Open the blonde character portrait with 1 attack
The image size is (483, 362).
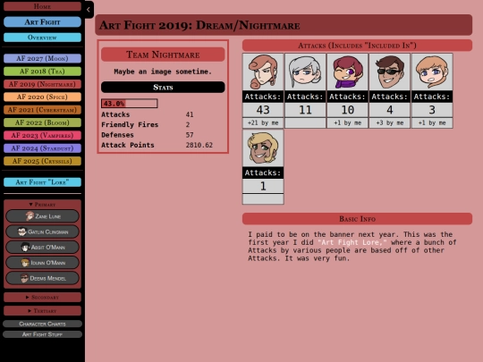[x=263, y=148]
